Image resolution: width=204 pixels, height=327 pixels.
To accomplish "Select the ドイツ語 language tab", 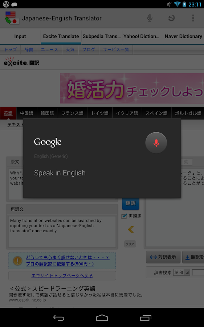I will pos(100,113).
